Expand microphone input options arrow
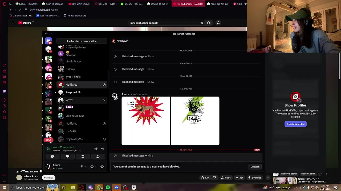This screenshot has width=341, height=191. click(86, 167)
